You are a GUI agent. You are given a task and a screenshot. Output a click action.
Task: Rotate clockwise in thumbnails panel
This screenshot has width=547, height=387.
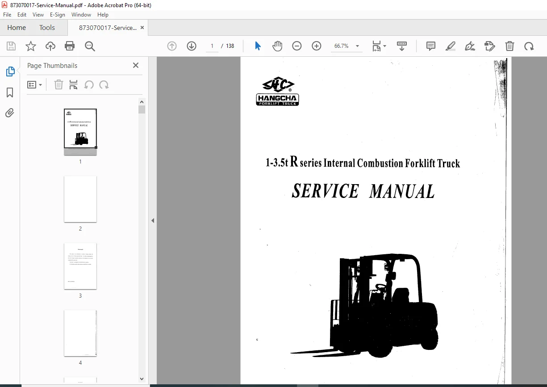click(104, 85)
